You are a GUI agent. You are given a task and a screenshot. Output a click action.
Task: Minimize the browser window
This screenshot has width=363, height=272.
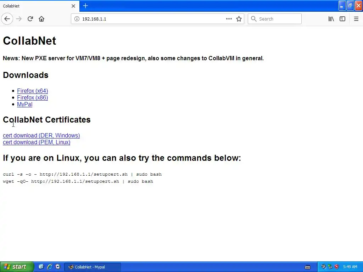pyautogui.click(x=342, y=6)
